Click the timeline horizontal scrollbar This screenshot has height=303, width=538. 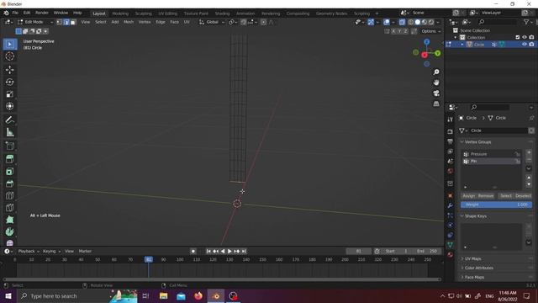click(222, 279)
